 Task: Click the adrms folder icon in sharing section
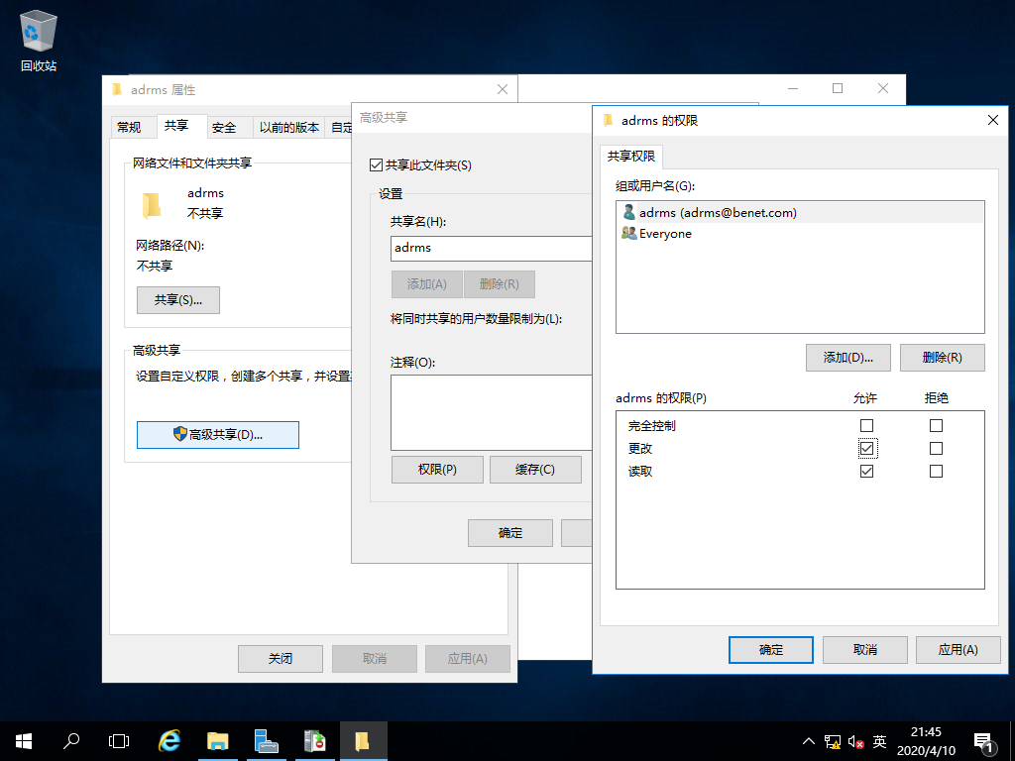151,206
